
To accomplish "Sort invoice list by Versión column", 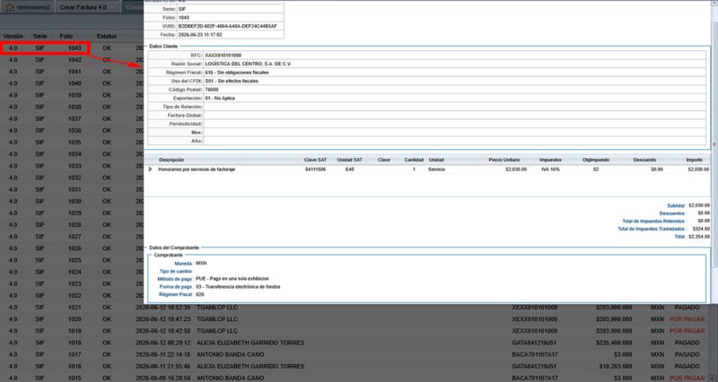I will coord(13,36).
